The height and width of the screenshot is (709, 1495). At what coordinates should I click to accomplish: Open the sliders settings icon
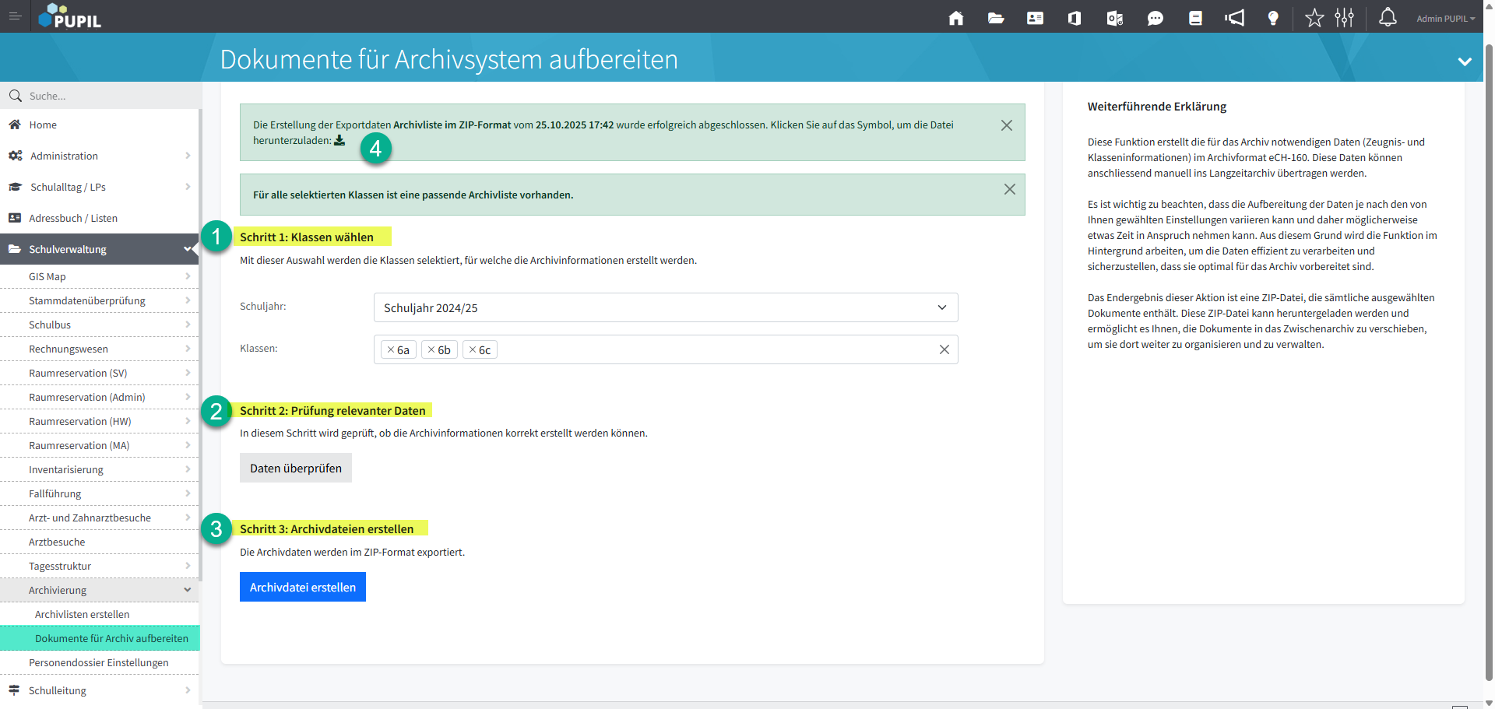(x=1345, y=18)
